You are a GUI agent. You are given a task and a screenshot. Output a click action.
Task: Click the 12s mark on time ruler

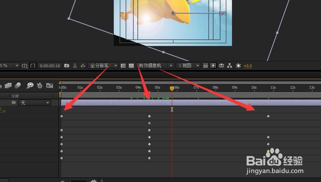pos(293,88)
